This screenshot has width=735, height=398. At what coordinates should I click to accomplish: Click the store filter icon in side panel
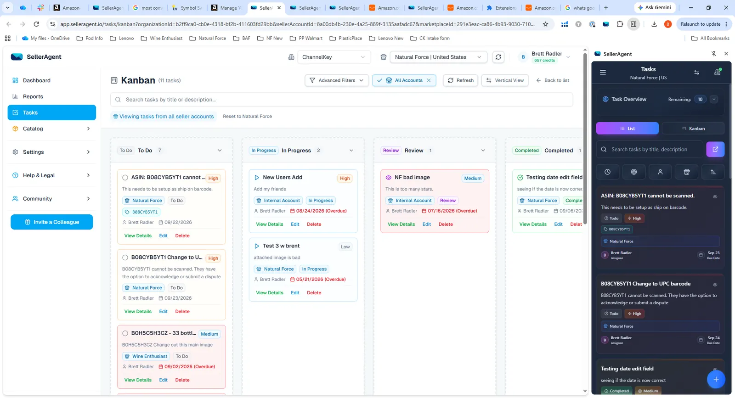point(687,172)
